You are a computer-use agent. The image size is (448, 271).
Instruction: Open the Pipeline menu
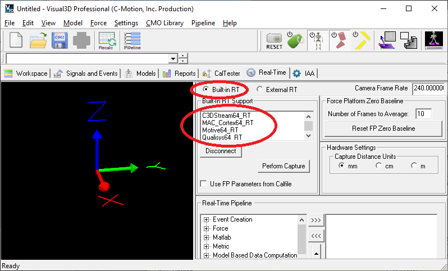tap(203, 23)
